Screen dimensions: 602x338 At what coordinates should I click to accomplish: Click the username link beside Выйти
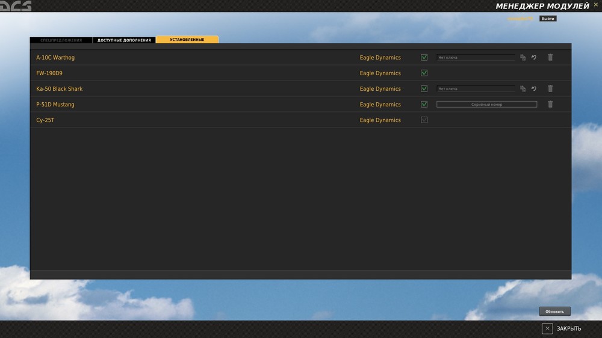point(520,19)
